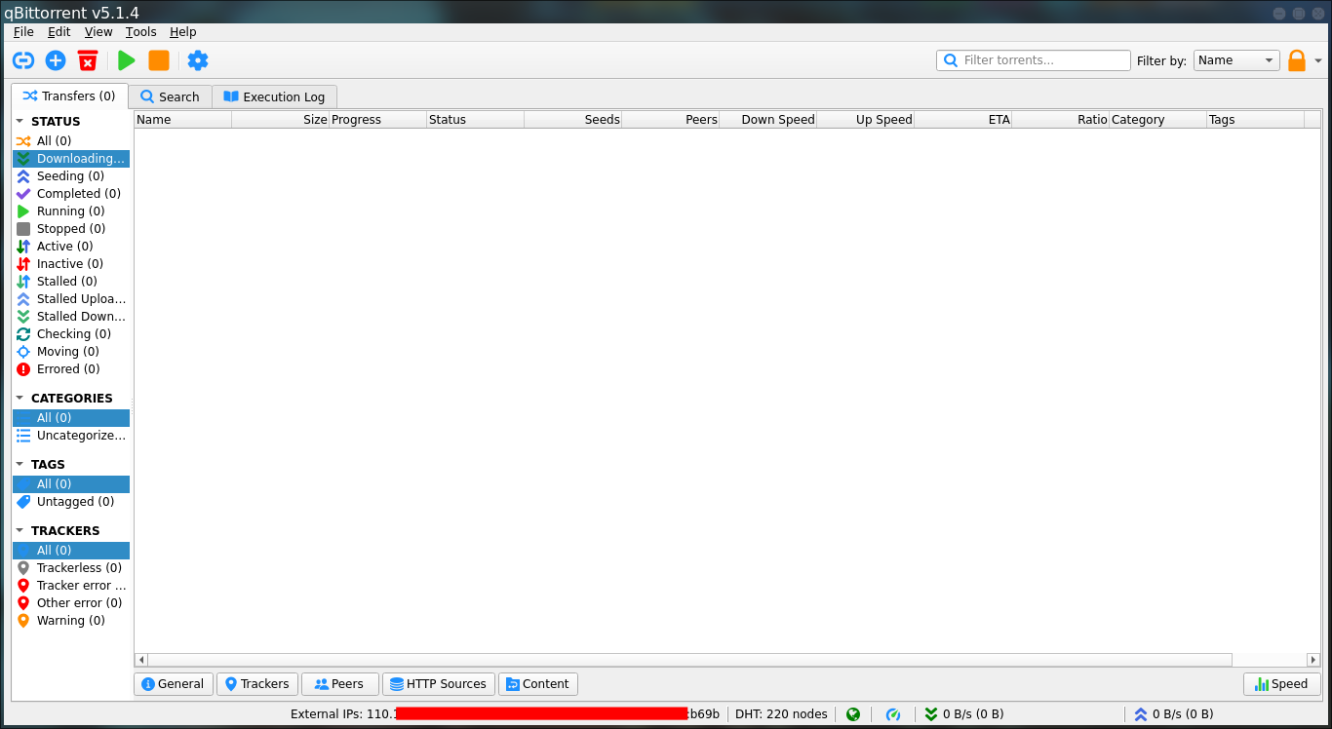Viewport: 1332px width, 729px height.
Task: Click the Add Torrent Link icon
Action: (23, 60)
